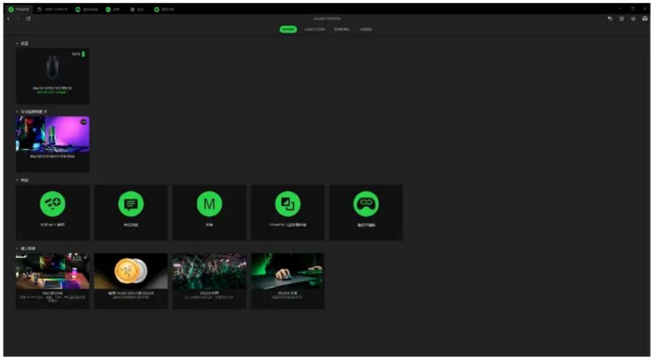Image resolution: width=651 pixels, height=357 pixels.
Task: Open the card showing a hand on a mouse
Action: 288,281
